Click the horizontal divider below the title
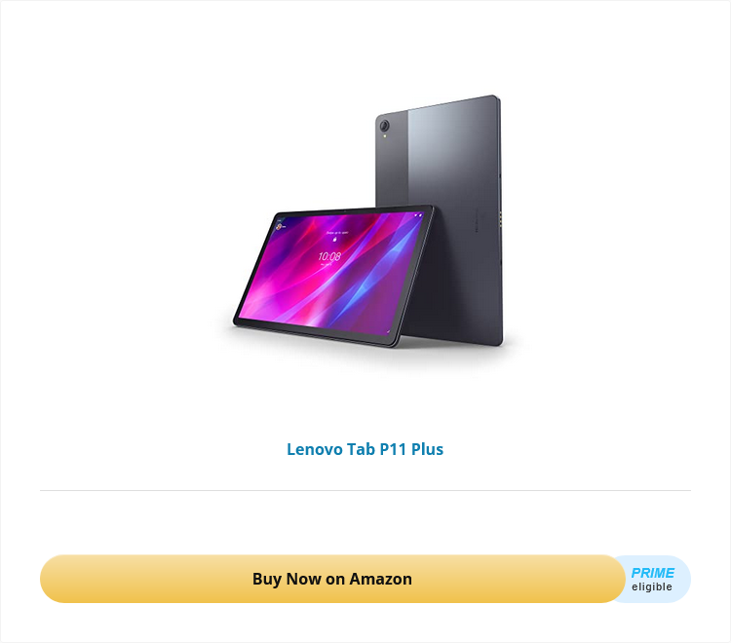This screenshot has height=643, width=731. 365,490
